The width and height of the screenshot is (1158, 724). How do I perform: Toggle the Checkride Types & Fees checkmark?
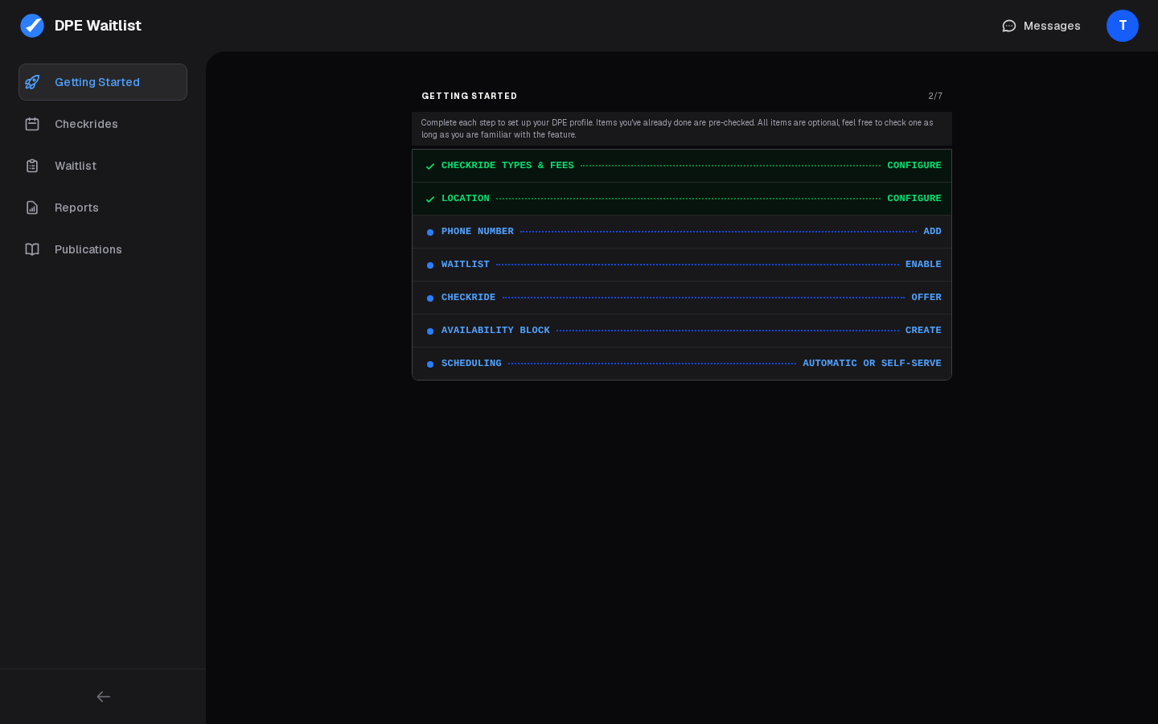click(430, 167)
